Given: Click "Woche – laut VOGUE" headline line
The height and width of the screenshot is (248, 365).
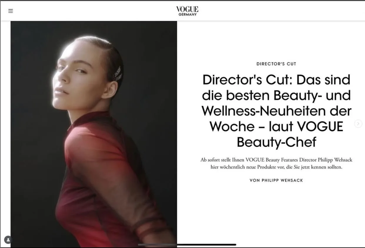Looking at the screenshot, I should [276, 127].
